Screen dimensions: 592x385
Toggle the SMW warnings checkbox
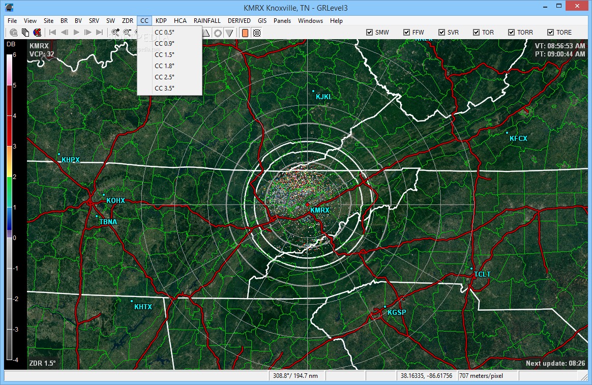click(x=370, y=33)
